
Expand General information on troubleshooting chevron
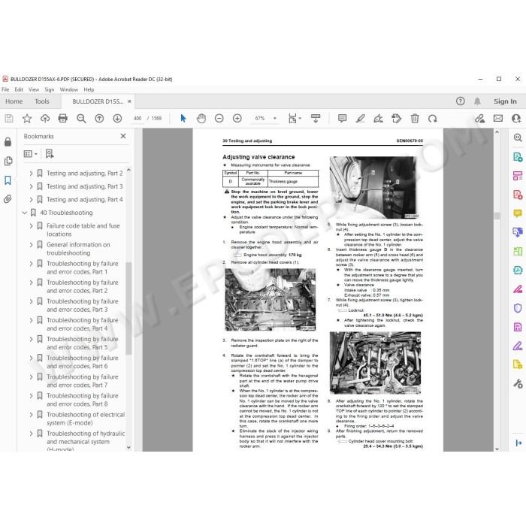tap(31, 245)
